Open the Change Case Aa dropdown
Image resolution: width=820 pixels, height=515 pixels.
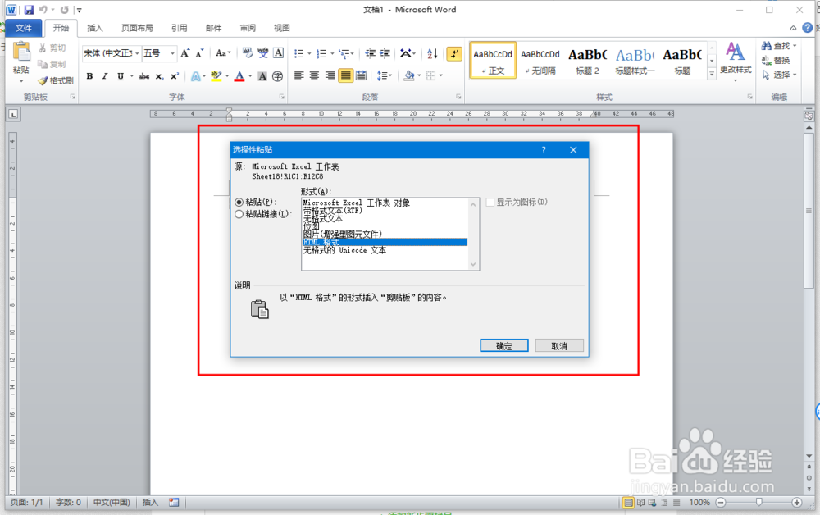pyautogui.click(x=223, y=53)
